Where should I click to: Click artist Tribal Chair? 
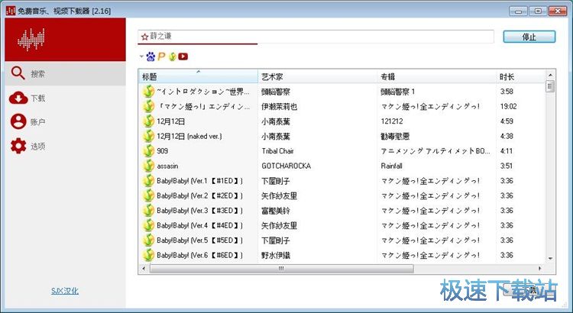click(x=277, y=151)
